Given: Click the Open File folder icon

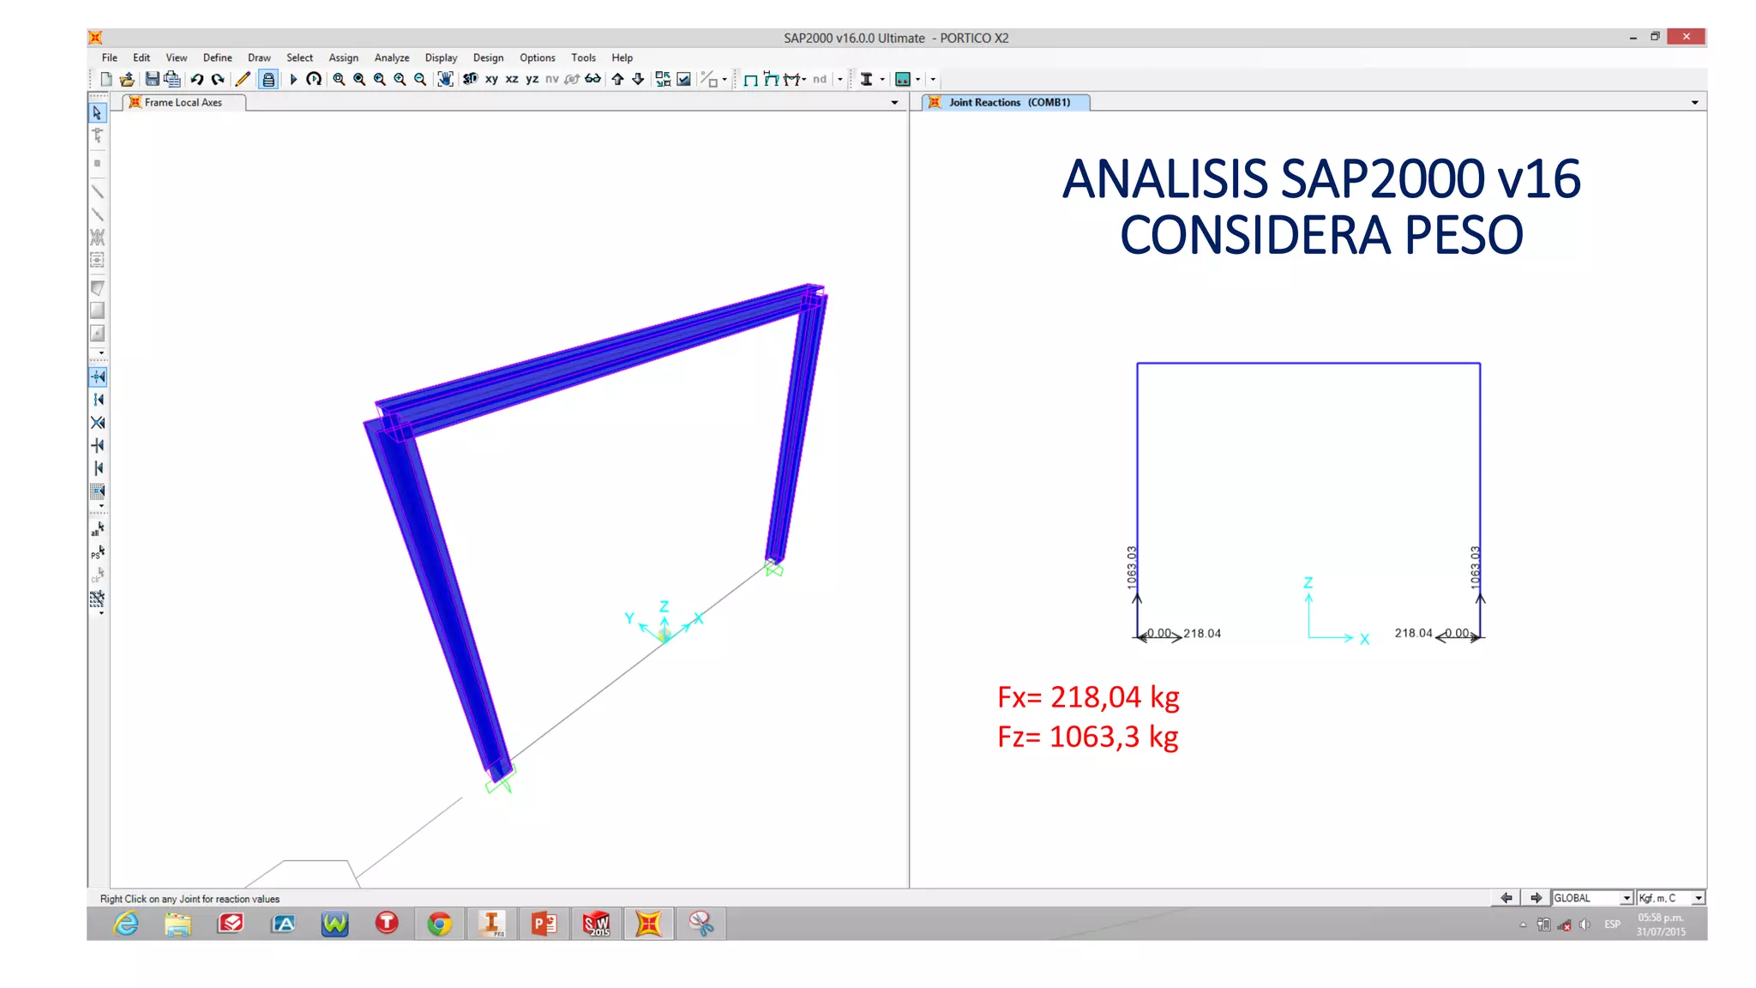Looking at the screenshot, I should [127, 79].
